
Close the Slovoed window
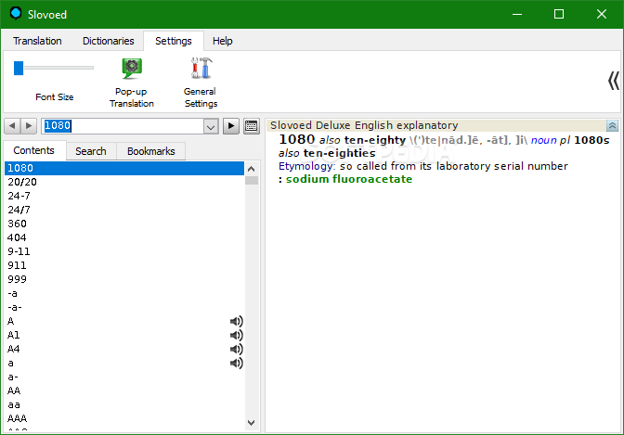(602, 14)
